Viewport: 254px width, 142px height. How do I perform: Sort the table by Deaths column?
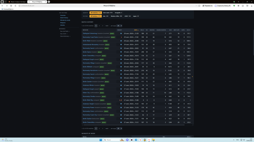click(x=152, y=30)
